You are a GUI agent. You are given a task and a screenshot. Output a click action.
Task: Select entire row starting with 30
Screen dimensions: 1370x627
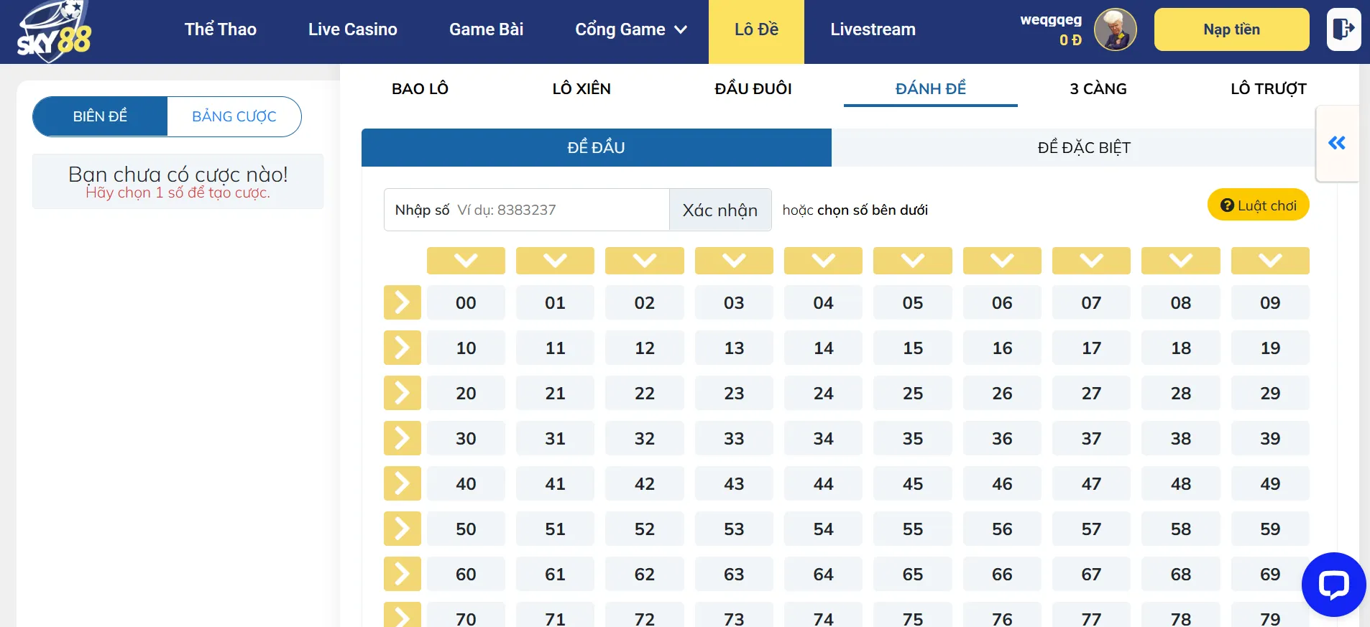click(402, 438)
